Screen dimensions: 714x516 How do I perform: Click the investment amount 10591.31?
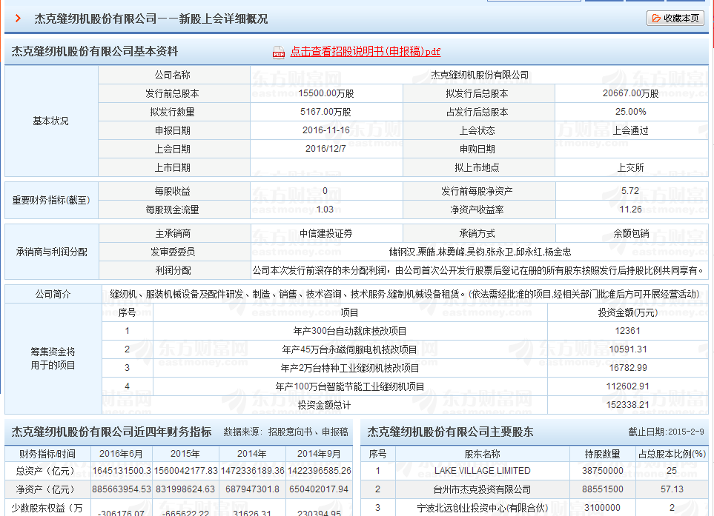[628, 349]
